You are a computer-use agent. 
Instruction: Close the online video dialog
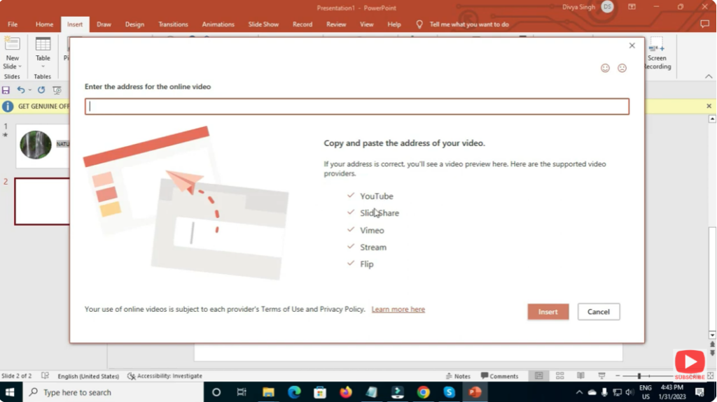(x=632, y=45)
